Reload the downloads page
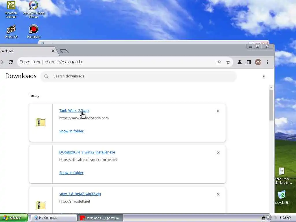Image resolution: width=296 pixels, height=222 pixels. [11, 62]
